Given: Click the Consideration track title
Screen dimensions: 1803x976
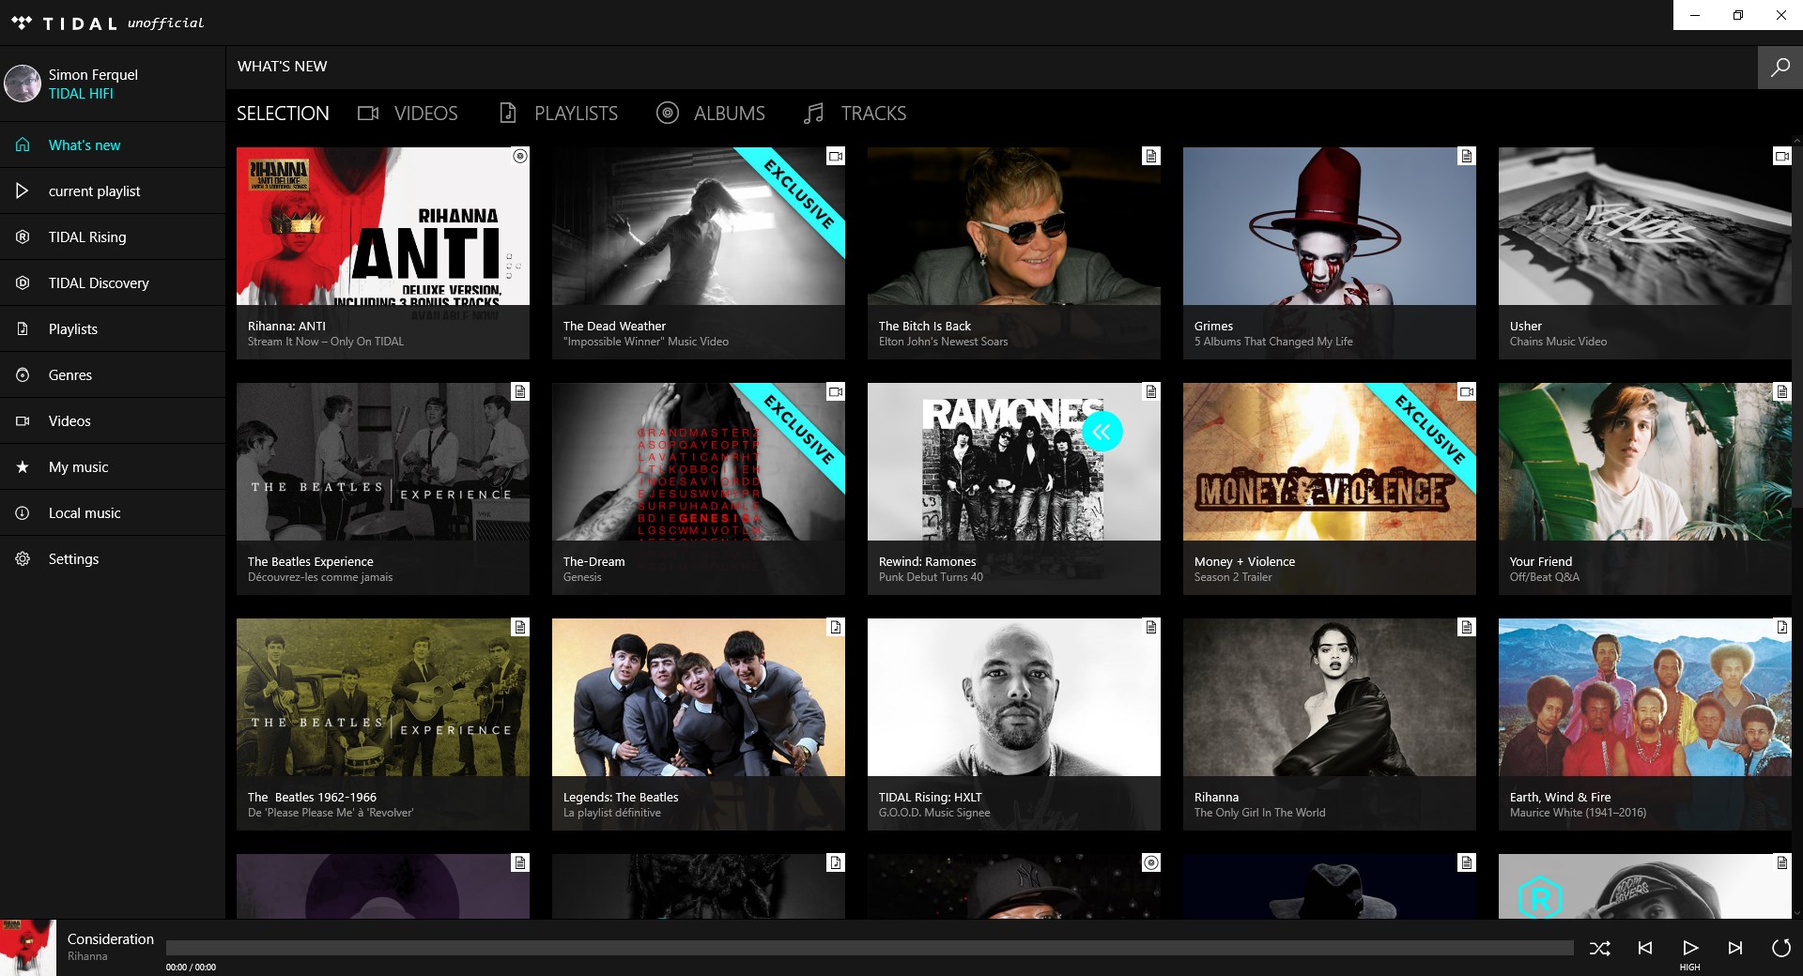Looking at the screenshot, I should pos(111,938).
